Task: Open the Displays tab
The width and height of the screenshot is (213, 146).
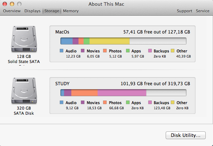Action: click(32, 11)
